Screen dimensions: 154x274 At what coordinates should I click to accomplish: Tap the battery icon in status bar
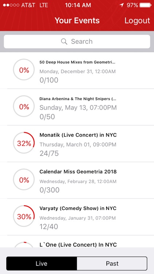[x=146, y=5]
